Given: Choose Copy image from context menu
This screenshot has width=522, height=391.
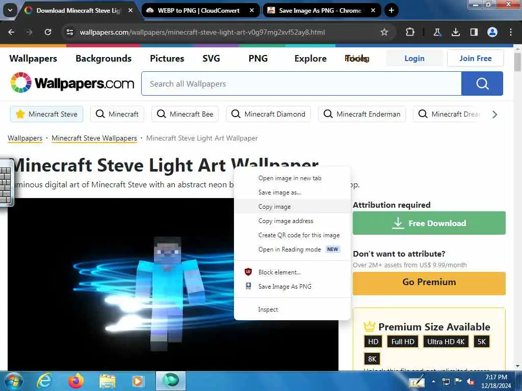Looking at the screenshot, I should click(x=292, y=207).
